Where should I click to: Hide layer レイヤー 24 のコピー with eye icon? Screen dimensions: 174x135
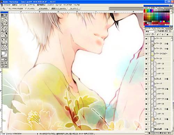(x=146, y=54)
